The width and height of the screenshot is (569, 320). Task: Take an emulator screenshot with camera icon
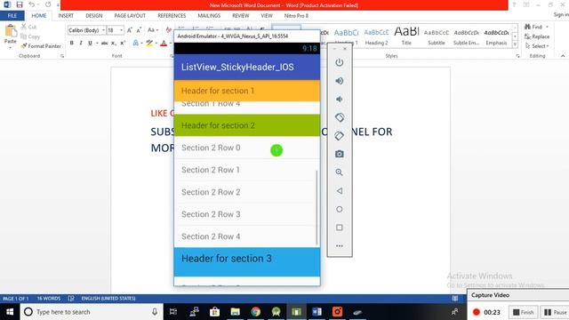[x=340, y=154]
